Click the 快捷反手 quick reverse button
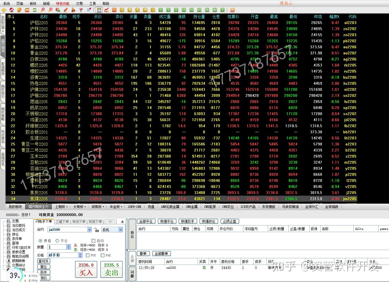This screenshot has width=389, height=282. click(x=188, y=221)
